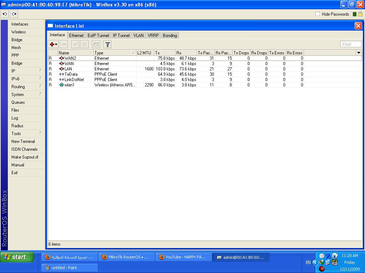Click the WAN ethernet interface icon

pyautogui.click(x=61, y=64)
